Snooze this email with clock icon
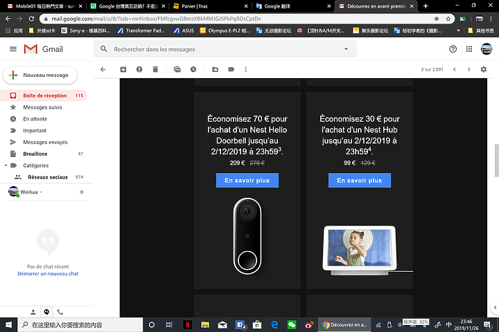The height and width of the screenshot is (332, 499). [193, 69]
